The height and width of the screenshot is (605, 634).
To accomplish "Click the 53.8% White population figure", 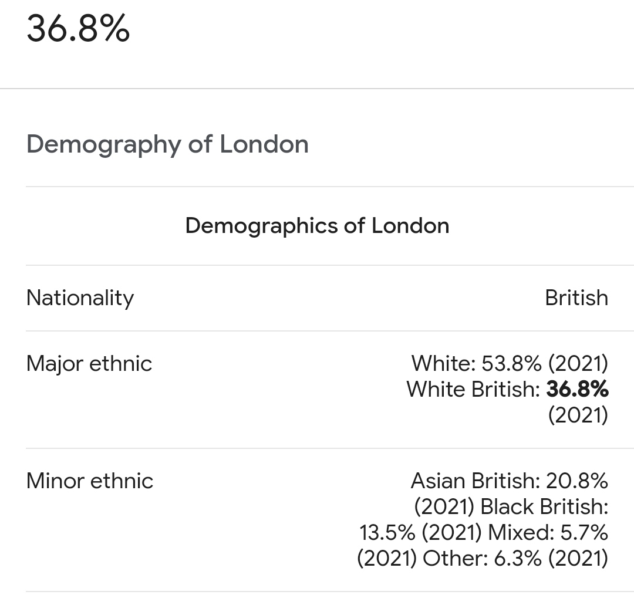I will 511,363.
